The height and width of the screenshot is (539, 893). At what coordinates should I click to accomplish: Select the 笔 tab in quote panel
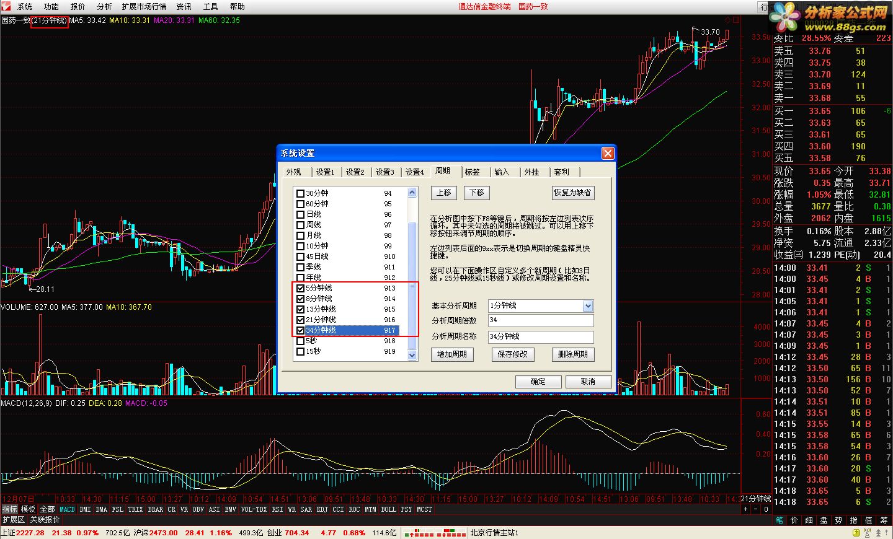[779, 520]
